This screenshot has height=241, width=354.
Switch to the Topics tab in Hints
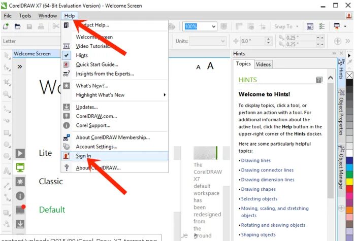[x=243, y=64]
